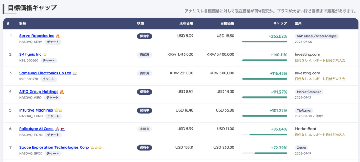Click the 現在価格 column header
The height and width of the screenshot is (162, 360).
(186, 23)
